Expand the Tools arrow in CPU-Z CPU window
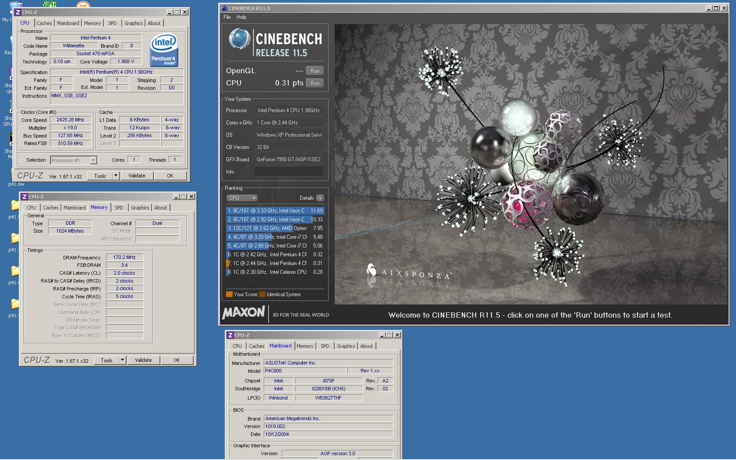The image size is (736, 460). (116, 176)
